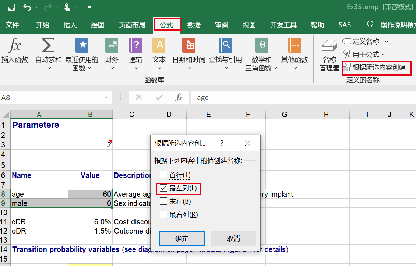Click the Insert Function (插入函数) icon

pyautogui.click(x=15, y=46)
